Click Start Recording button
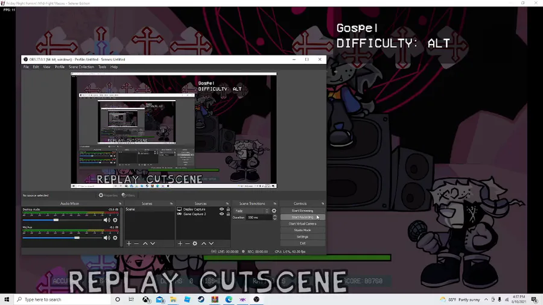Screen dimensions: 543x305 (x=302, y=217)
